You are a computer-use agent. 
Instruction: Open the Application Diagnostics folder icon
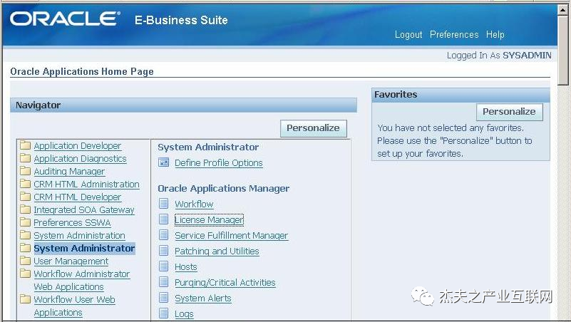pyautogui.click(x=25, y=158)
